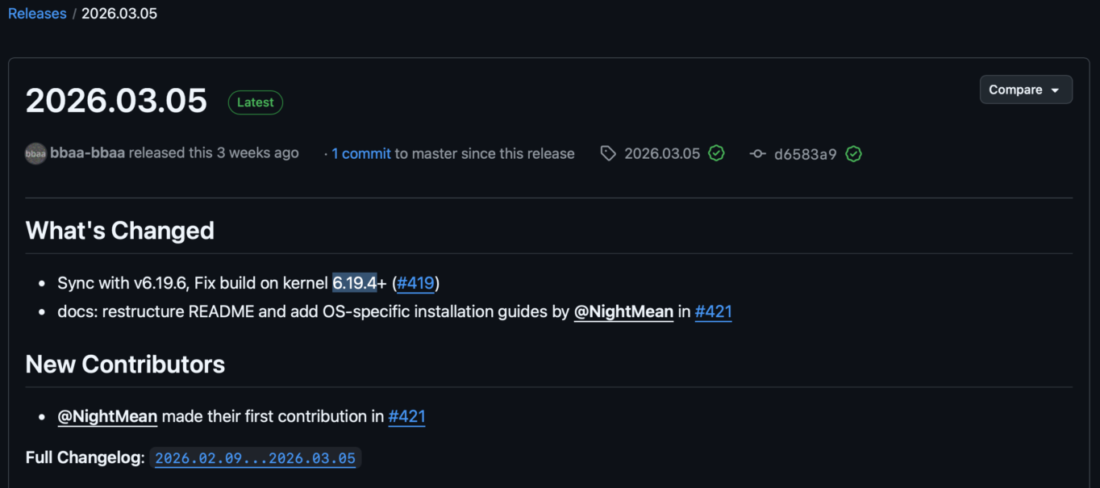Open commit hash d6583a9
Screen dimensions: 1100x488
pyautogui.click(x=806, y=153)
